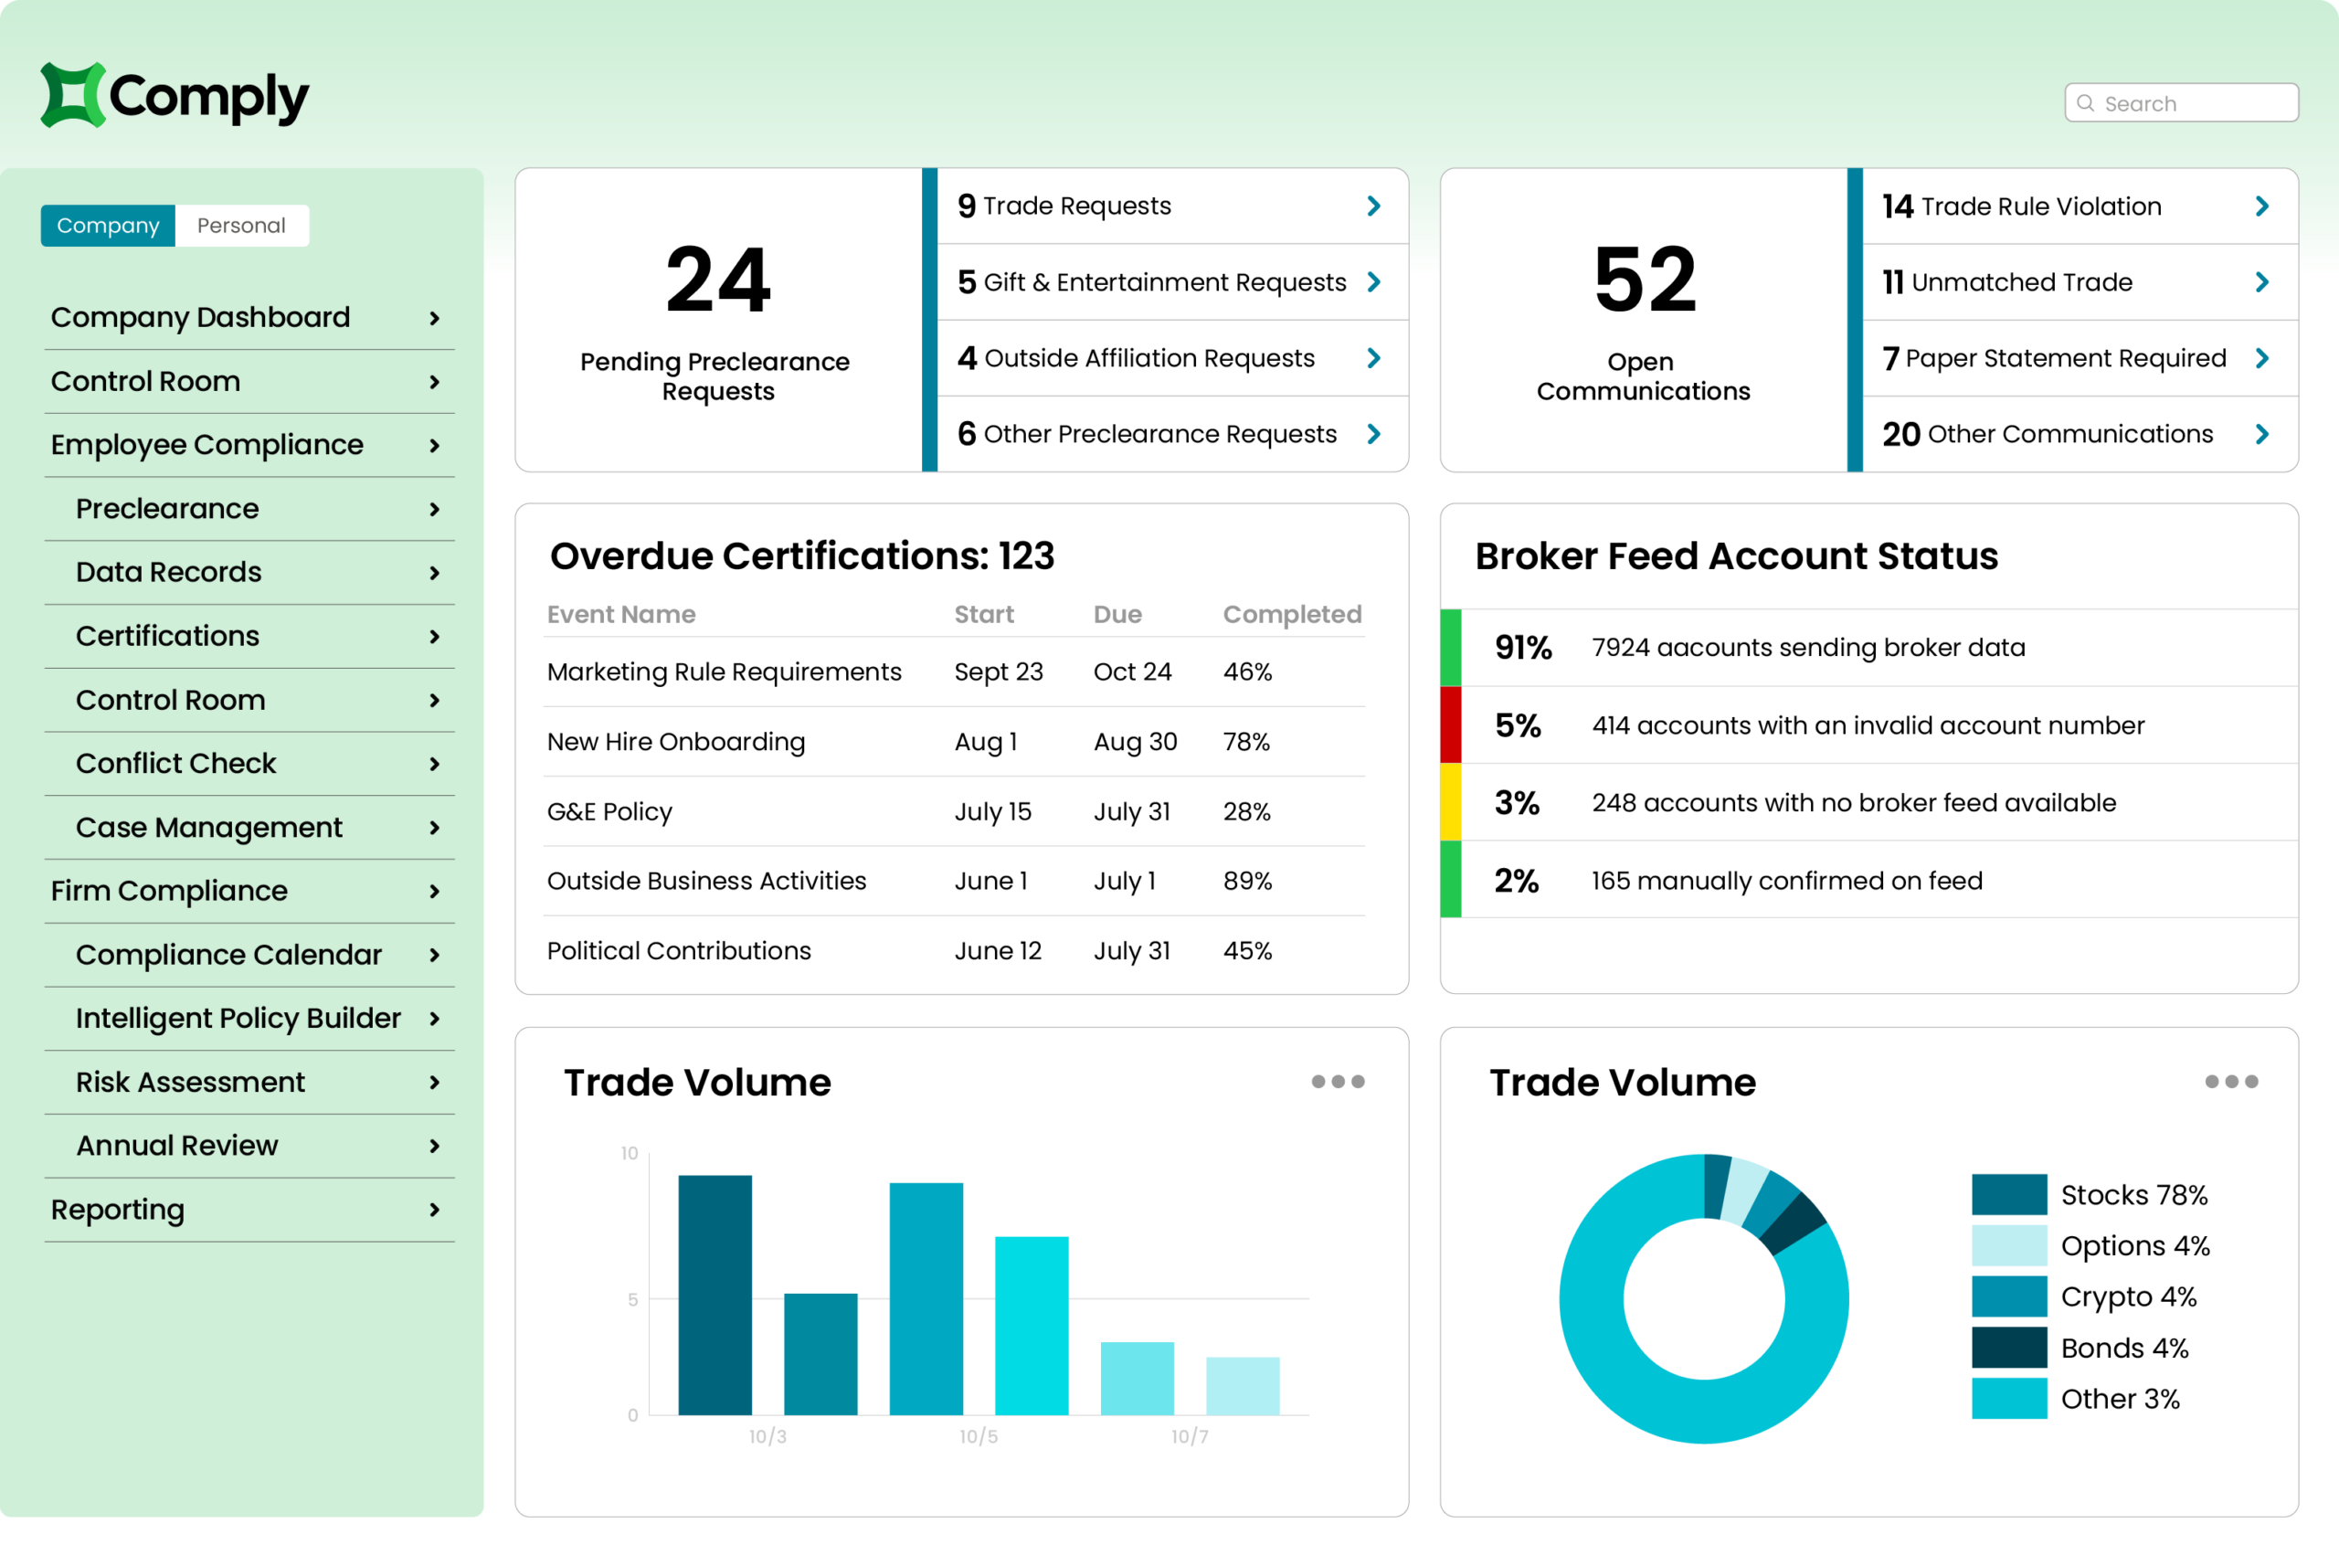Expand the Firm Compliance section
The width and height of the screenshot is (2339, 1555).
[168, 891]
